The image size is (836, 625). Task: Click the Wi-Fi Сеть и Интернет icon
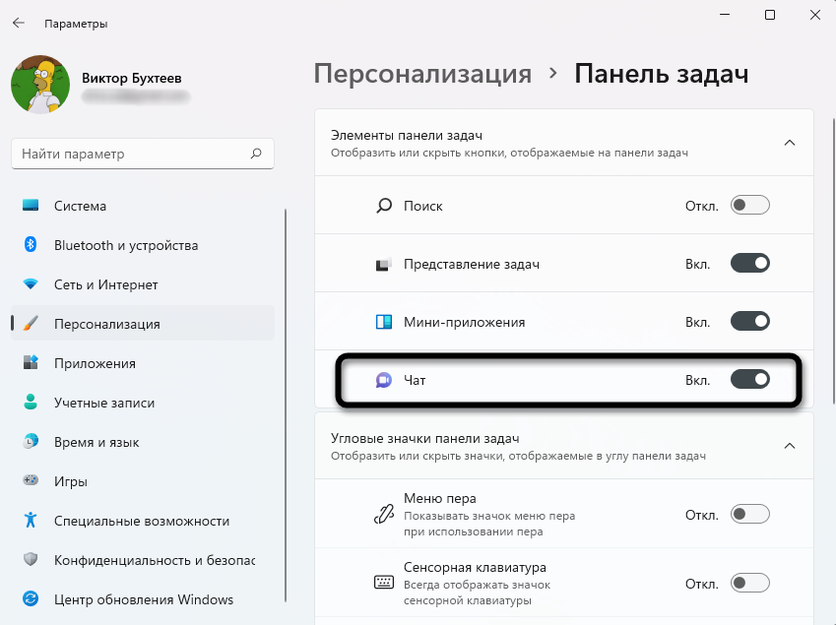[x=31, y=284]
